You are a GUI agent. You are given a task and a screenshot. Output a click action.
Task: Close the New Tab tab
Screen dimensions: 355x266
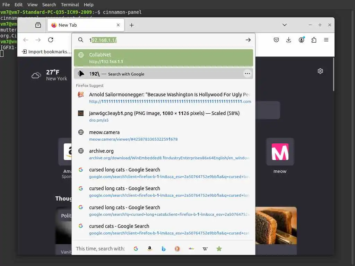[x=118, y=25]
